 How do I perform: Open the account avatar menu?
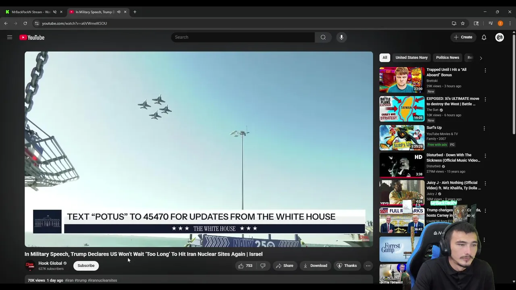point(499,37)
